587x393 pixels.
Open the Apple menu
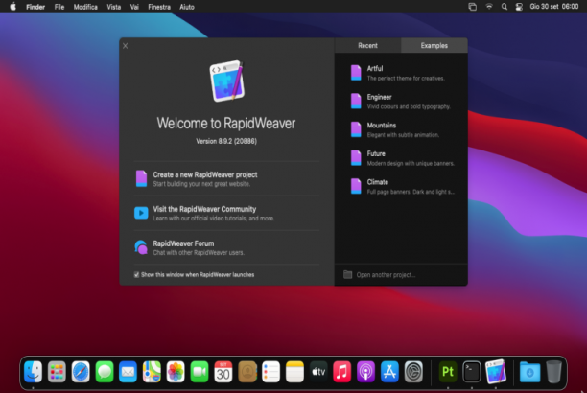pos(12,7)
